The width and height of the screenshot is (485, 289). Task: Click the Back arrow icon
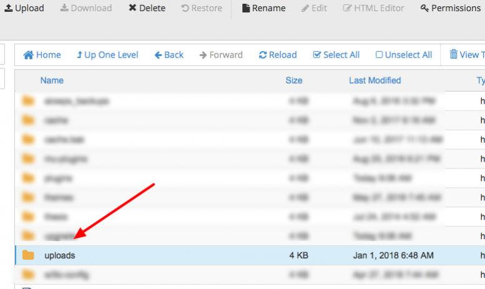[158, 55]
